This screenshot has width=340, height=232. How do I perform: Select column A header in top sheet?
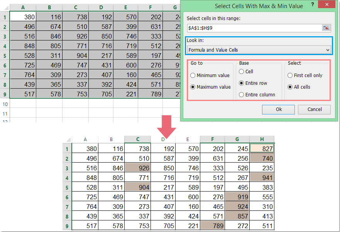click(23, 7)
